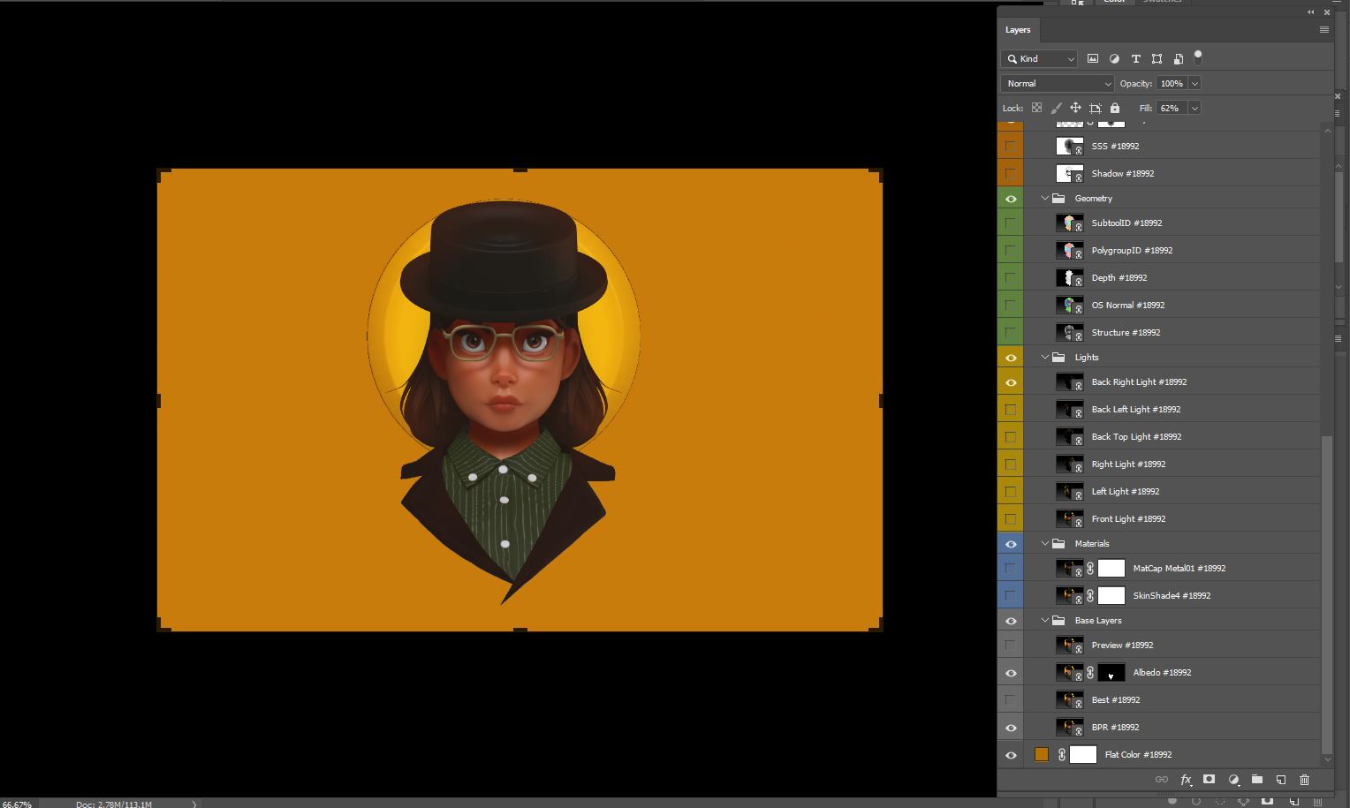1350x808 pixels.
Task: Click the 66.67% zoom level field
Action: (x=17, y=804)
